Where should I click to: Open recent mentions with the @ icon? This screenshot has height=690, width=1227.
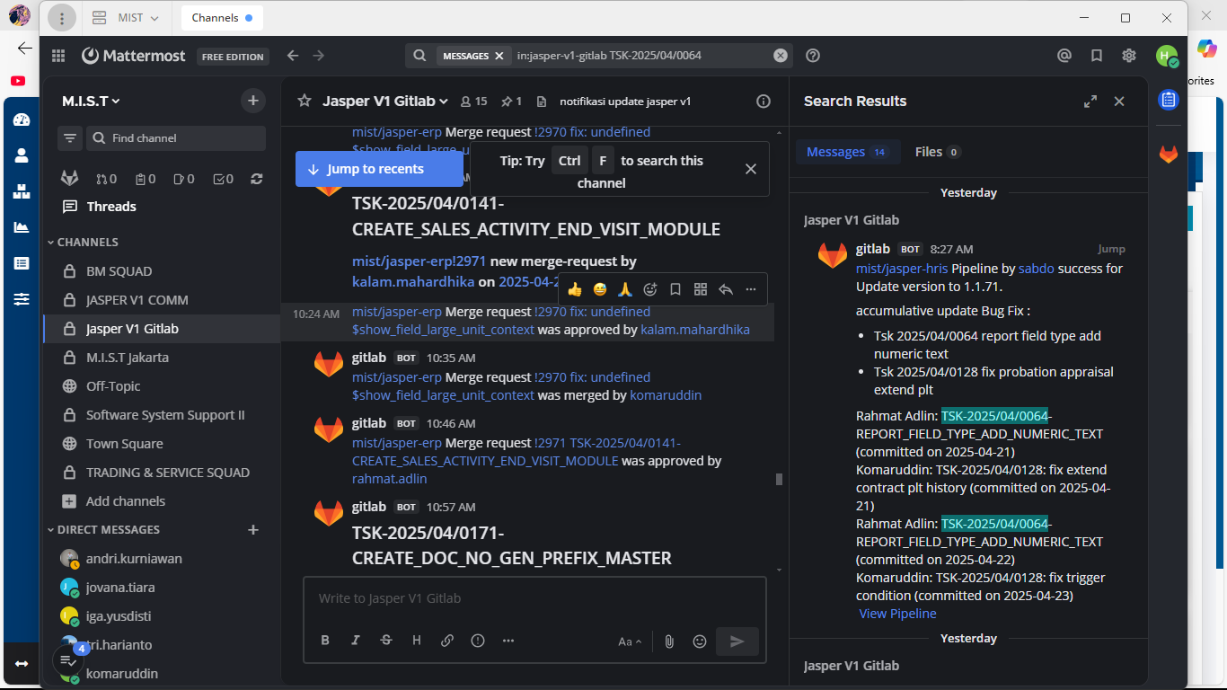pyautogui.click(x=1064, y=56)
